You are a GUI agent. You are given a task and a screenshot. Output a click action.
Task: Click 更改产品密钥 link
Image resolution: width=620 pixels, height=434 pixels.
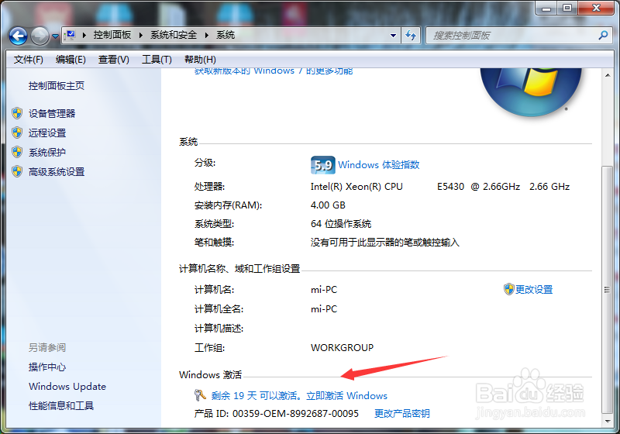(401, 413)
